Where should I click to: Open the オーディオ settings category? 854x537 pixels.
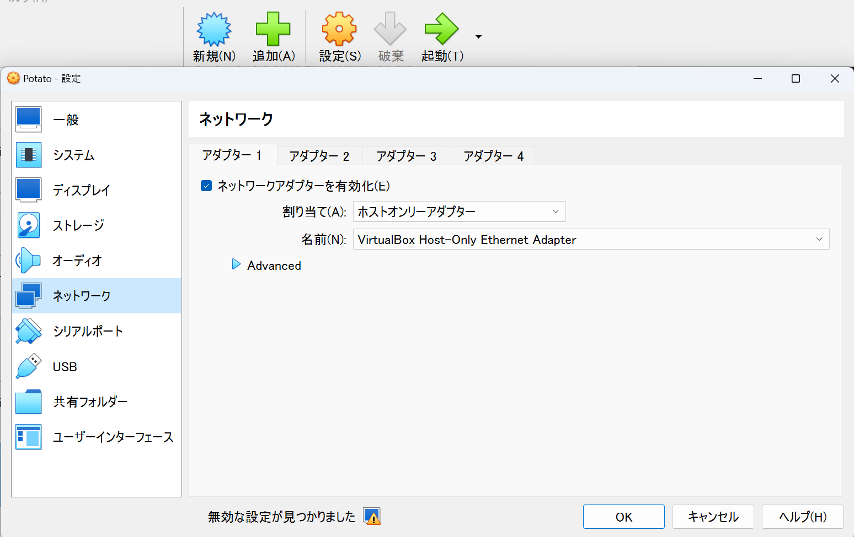coord(97,261)
